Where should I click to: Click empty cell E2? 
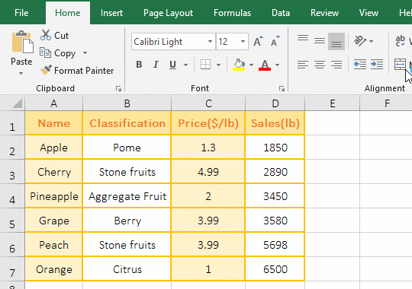tap(333, 148)
